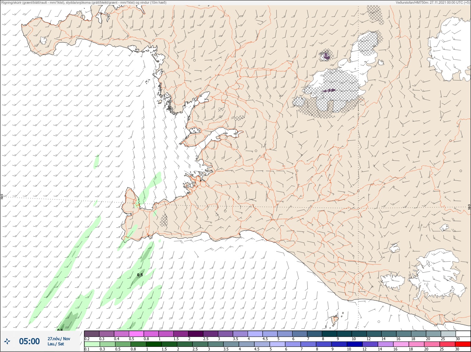
Task: Click the '3.5' value on snow legend
Action: click(x=235, y=339)
